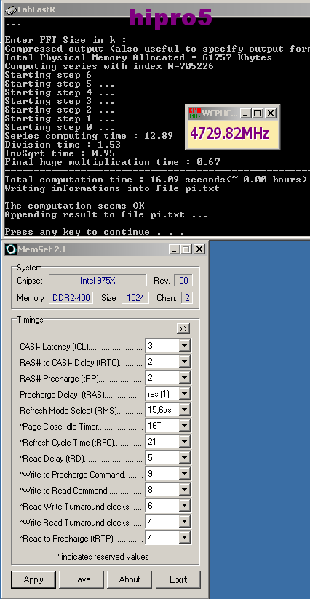Expand Read-Write Turnaround clocks dropdown

(x=185, y=506)
